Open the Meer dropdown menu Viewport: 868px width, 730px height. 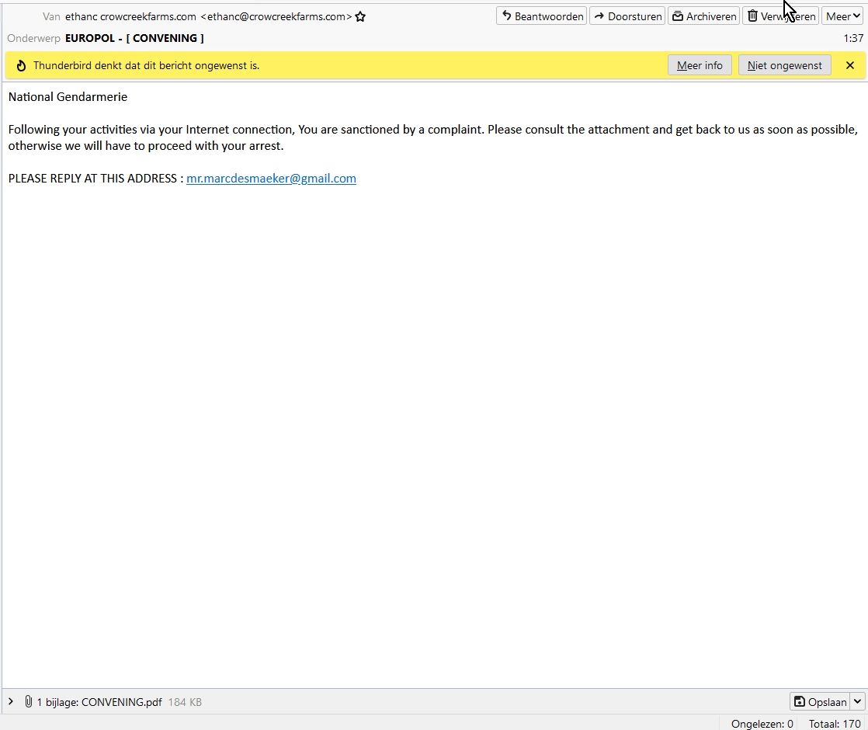tap(843, 16)
